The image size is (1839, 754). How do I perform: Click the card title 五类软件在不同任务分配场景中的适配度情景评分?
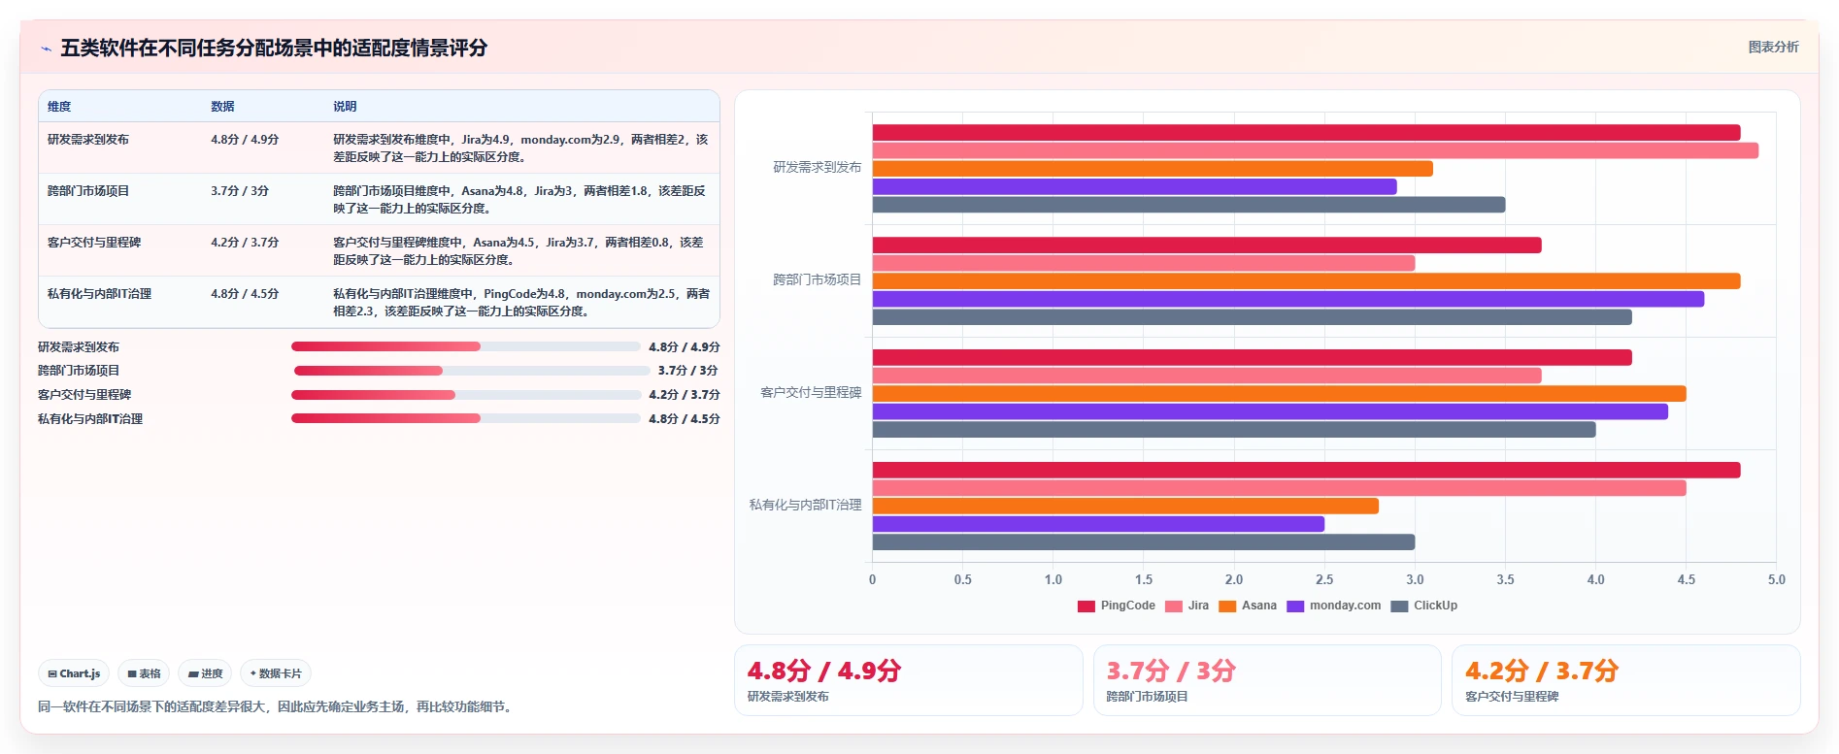274,49
